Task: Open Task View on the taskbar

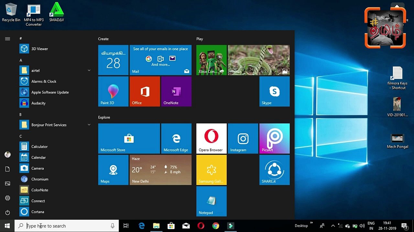Action: (x=126, y=226)
